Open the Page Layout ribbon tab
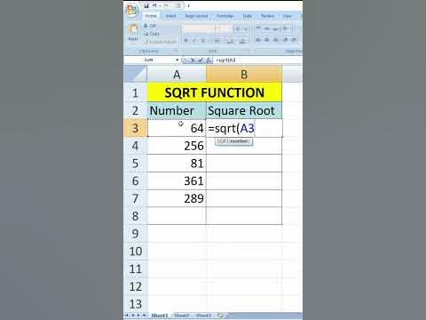This screenshot has height=320, width=426. 196,16
